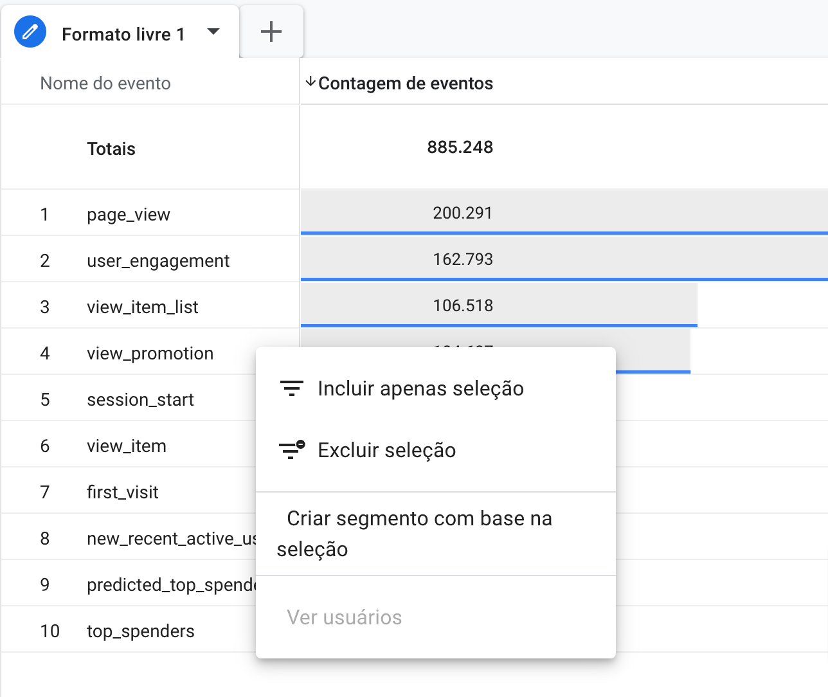This screenshot has height=697, width=828.
Task: Click the Ver usuários menu entry
Action: [345, 618]
